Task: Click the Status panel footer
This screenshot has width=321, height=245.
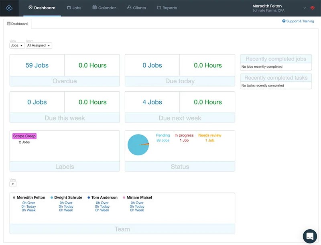Action: click(x=180, y=167)
